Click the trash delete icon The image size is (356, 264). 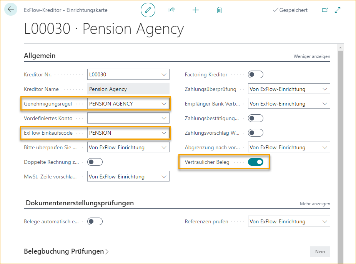point(219,10)
